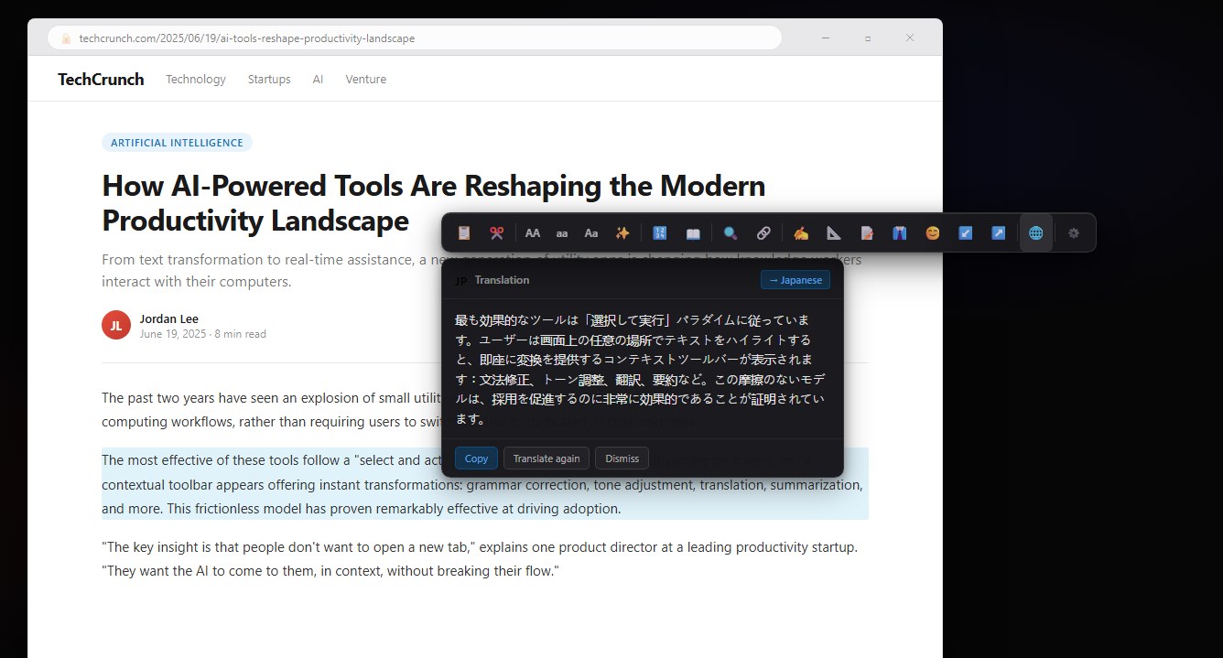Screen dimensions: 1223x658
Task: Click the triangular ruler icon
Action: pos(834,233)
